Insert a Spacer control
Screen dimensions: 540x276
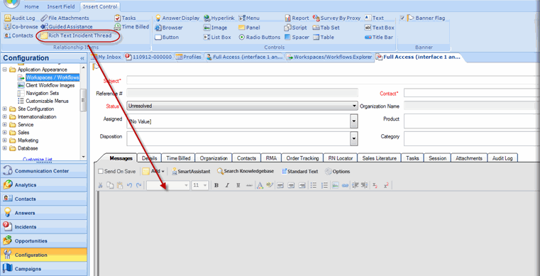click(x=297, y=37)
